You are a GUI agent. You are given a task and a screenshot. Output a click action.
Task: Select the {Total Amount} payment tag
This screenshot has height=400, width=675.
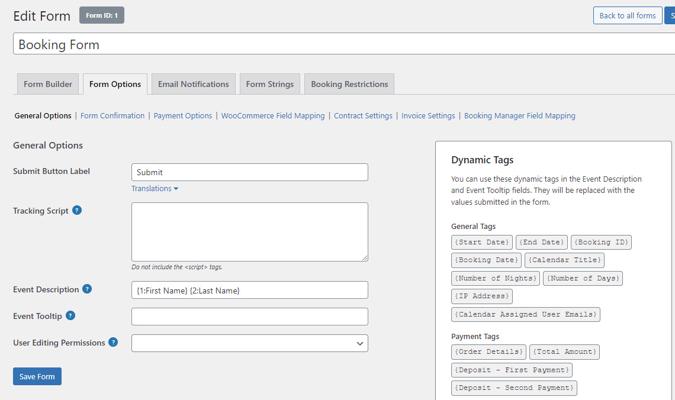564,351
